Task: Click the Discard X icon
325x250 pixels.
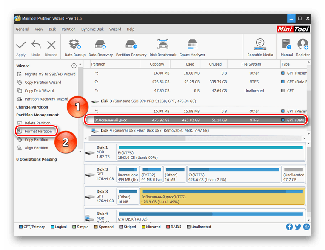Action: point(51,45)
